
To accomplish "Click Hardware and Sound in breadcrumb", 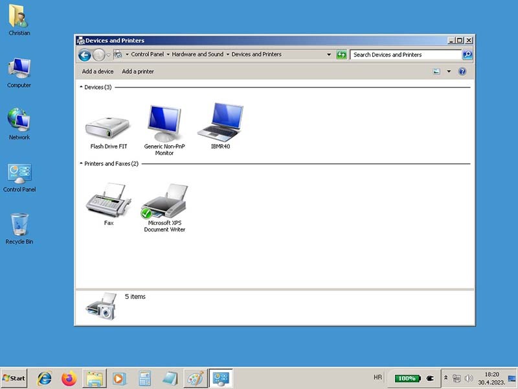I will tap(197, 54).
